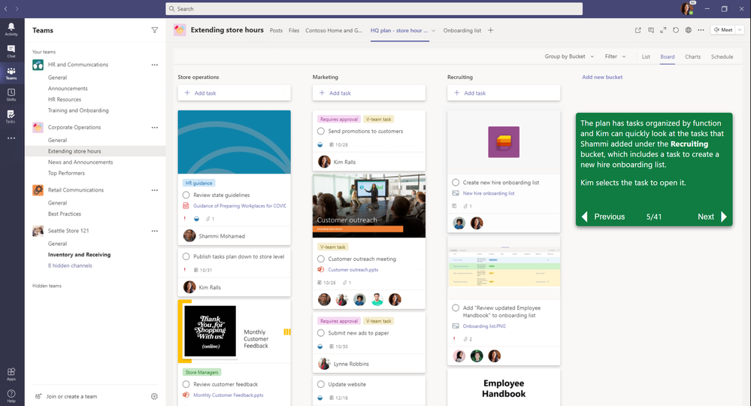This screenshot has width=751, height=406.
Task: Open the Onboarding list tab
Action: click(x=462, y=30)
